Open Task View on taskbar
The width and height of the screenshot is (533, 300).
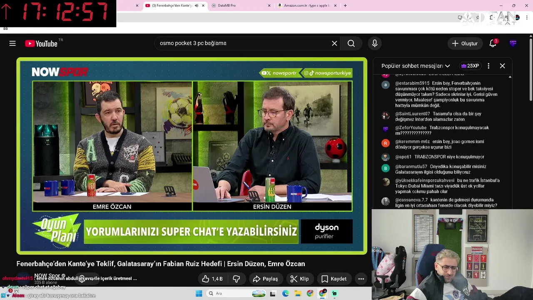(x=273, y=293)
